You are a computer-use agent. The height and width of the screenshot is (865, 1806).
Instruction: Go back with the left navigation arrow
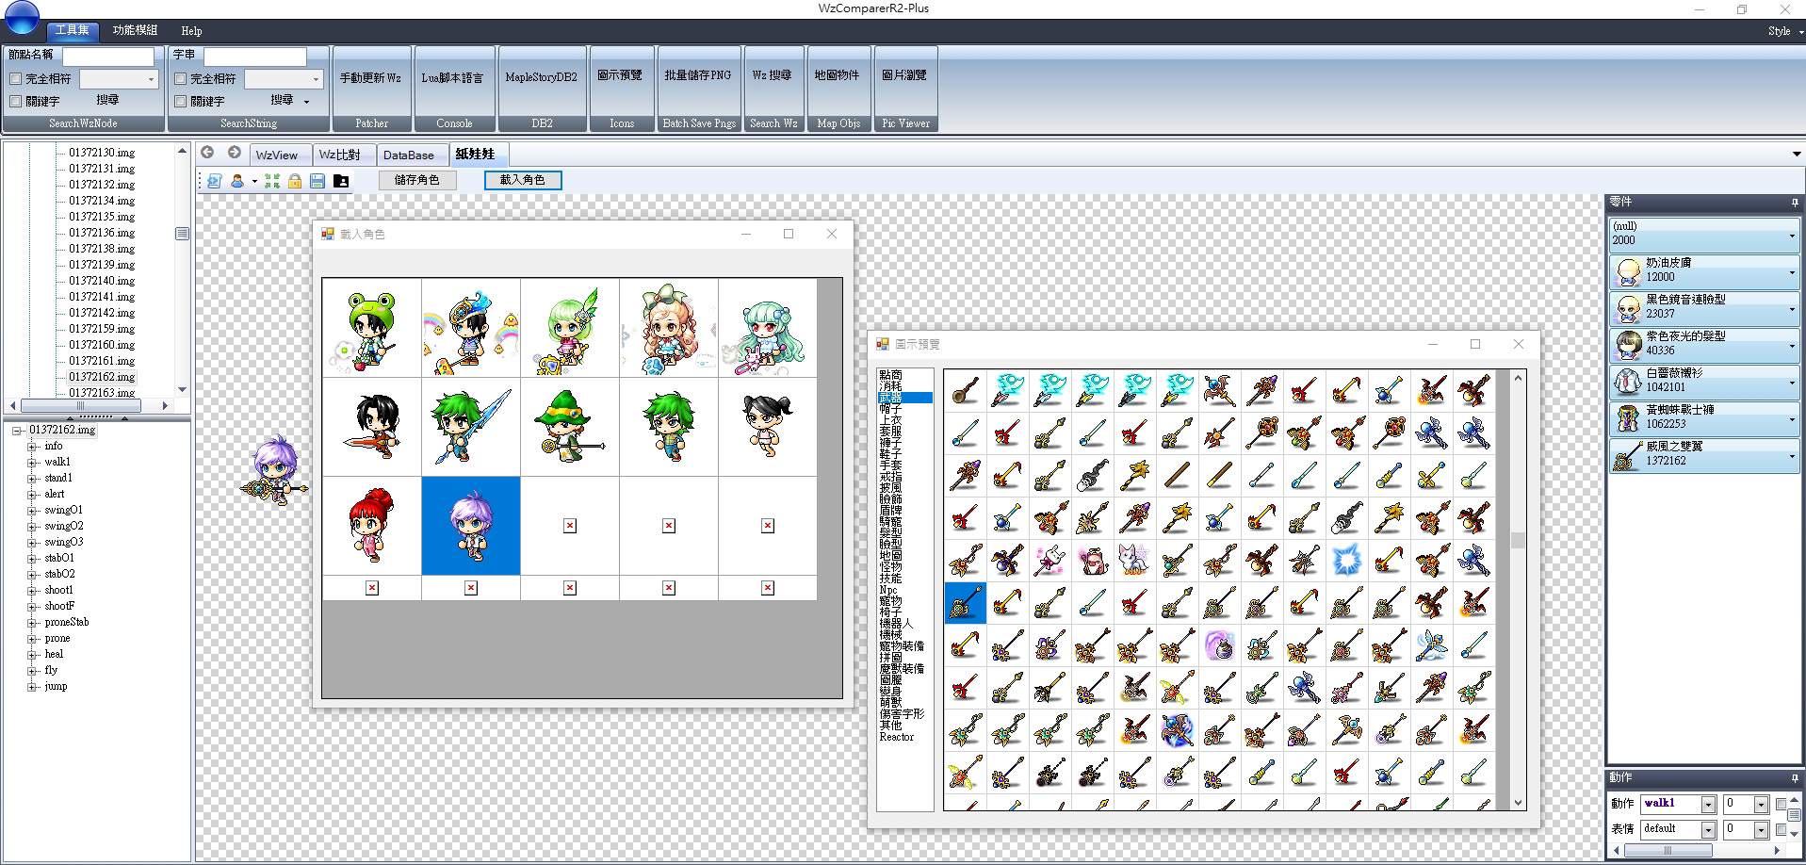coord(207,153)
